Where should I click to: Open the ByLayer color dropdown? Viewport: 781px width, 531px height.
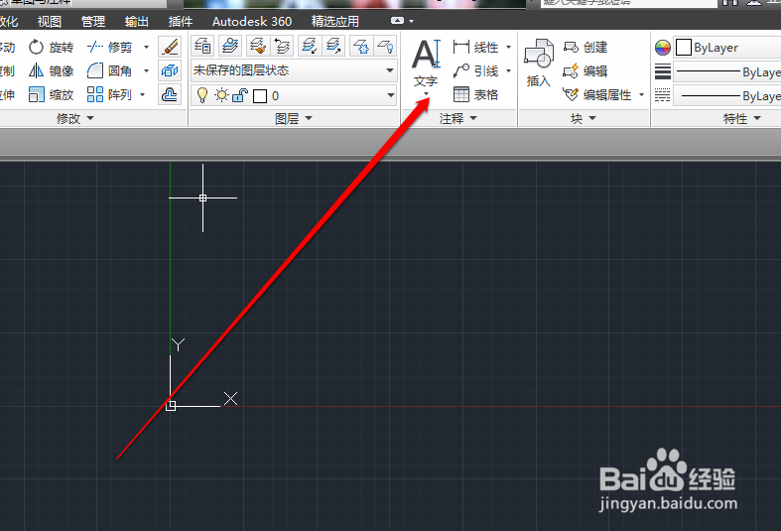tap(727, 48)
